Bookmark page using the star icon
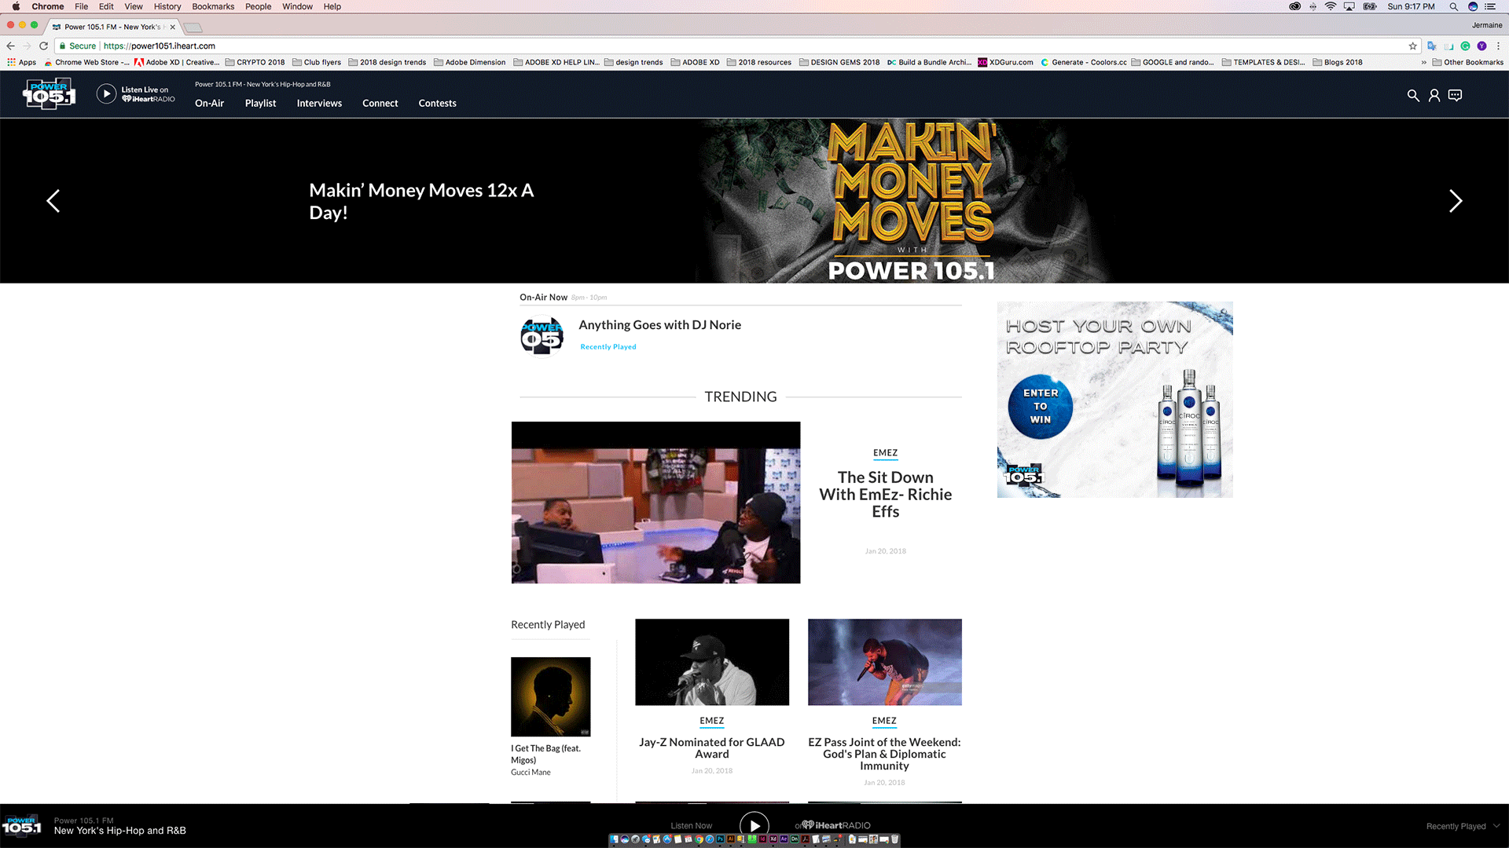Image resolution: width=1509 pixels, height=848 pixels. pyautogui.click(x=1412, y=46)
